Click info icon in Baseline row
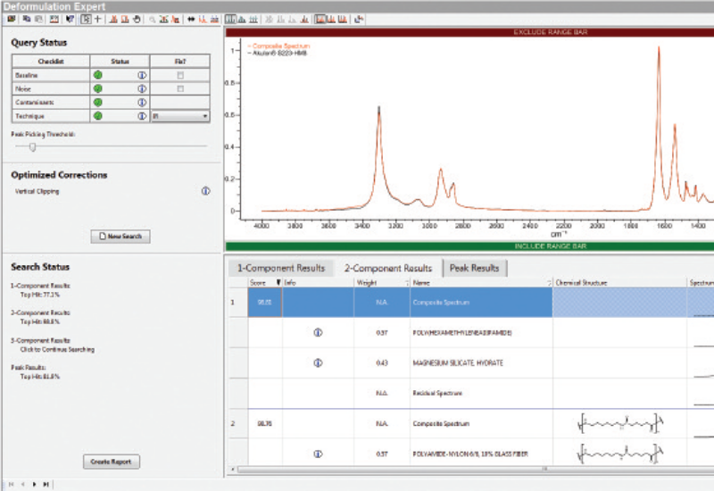The height and width of the screenshot is (491, 714). click(141, 76)
